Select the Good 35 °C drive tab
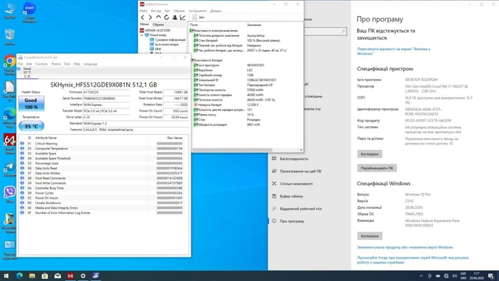The width and height of the screenshot is (499, 281). (27, 73)
